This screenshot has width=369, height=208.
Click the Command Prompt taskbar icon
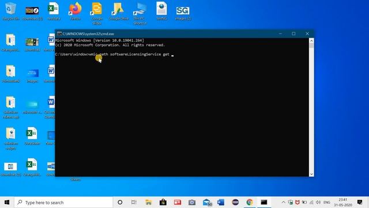[264, 202]
